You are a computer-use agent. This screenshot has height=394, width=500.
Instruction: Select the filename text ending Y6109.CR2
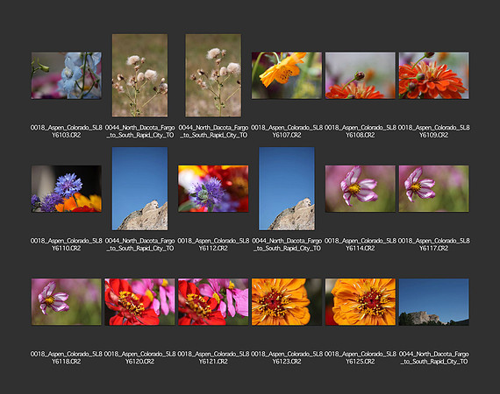click(433, 131)
